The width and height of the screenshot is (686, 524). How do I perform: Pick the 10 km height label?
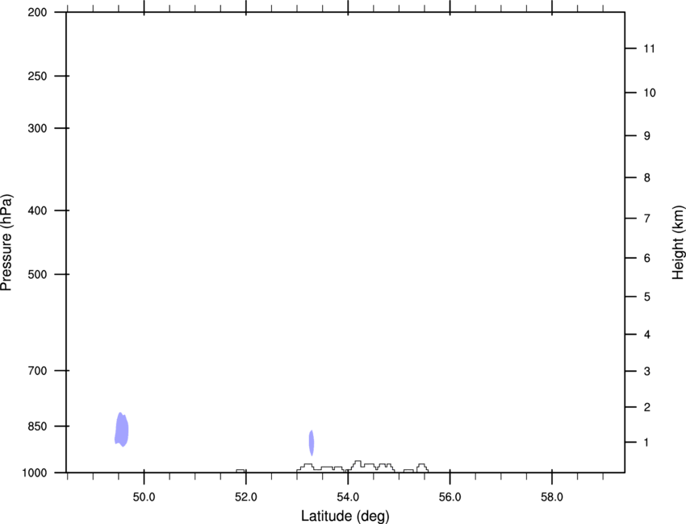click(x=650, y=93)
